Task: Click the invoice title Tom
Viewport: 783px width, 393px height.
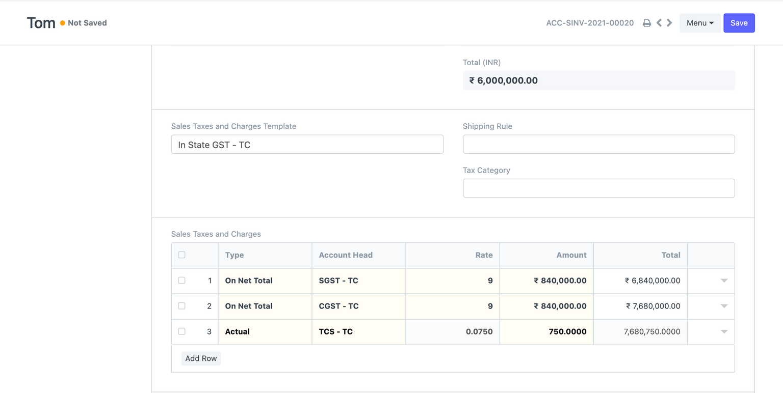Action: tap(41, 22)
